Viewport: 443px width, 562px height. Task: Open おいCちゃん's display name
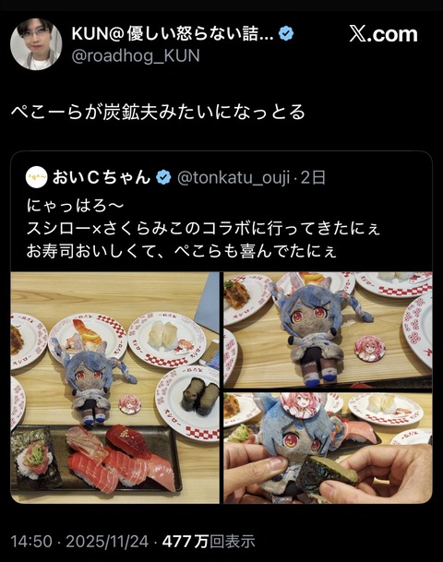[102, 177]
